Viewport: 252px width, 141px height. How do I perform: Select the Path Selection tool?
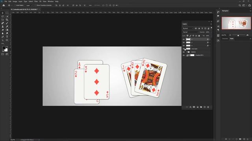point(3,40)
